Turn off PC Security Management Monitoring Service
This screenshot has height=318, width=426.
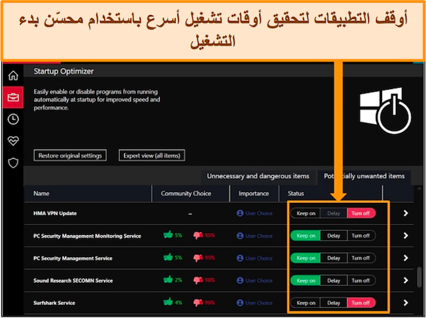[x=361, y=236]
